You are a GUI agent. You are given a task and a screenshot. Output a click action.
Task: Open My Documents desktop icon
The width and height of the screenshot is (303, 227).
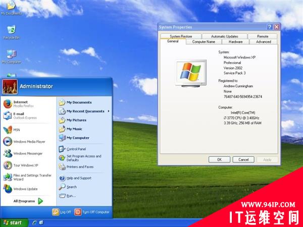click(12, 8)
